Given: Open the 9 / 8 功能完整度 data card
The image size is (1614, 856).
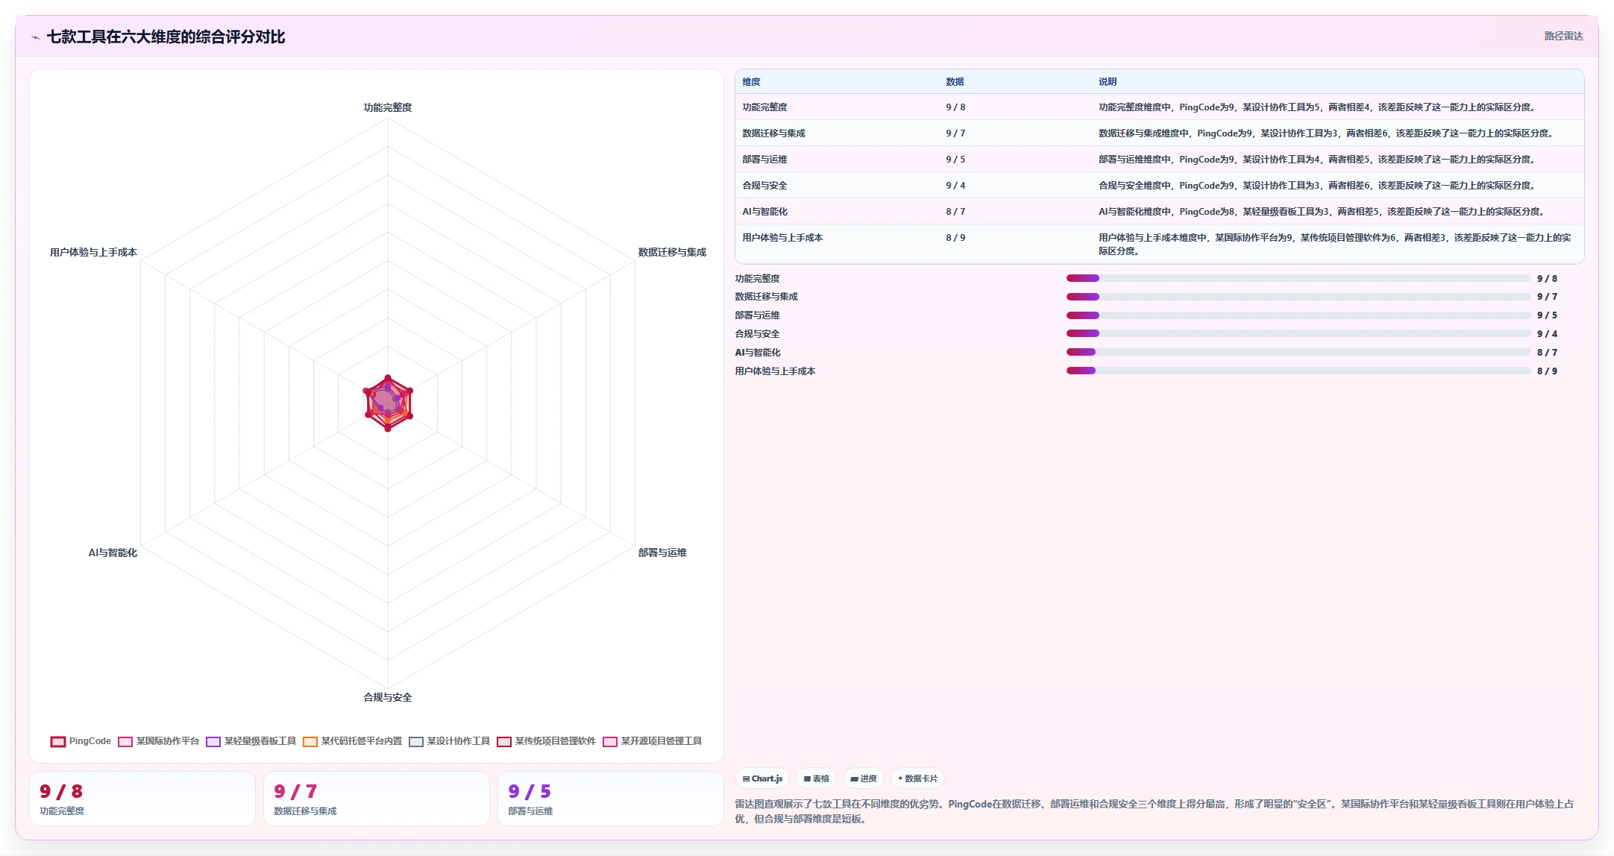Looking at the screenshot, I should [x=142, y=799].
